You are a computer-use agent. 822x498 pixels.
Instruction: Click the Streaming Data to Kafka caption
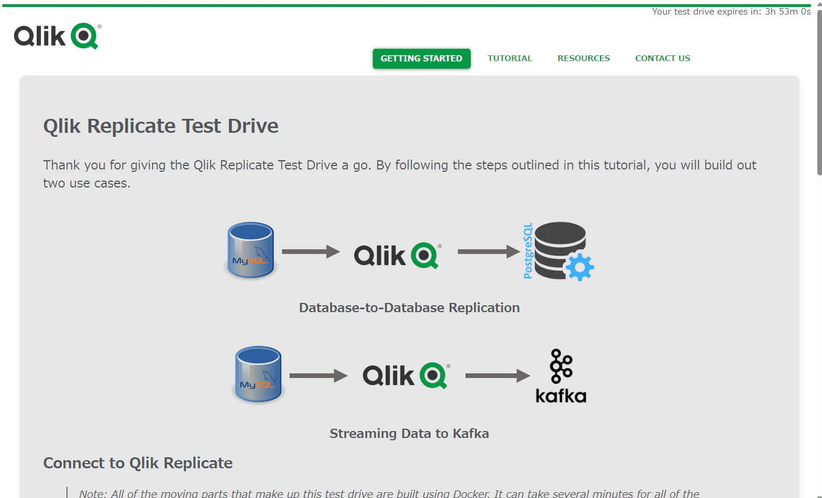(409, 433)
